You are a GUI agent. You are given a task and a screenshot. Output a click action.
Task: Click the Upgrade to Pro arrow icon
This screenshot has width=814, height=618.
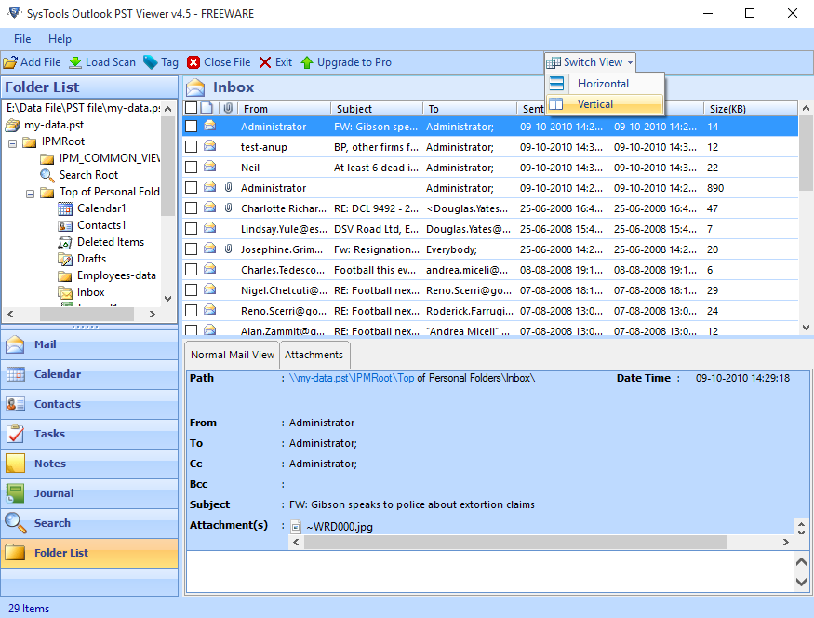point(307,63)
